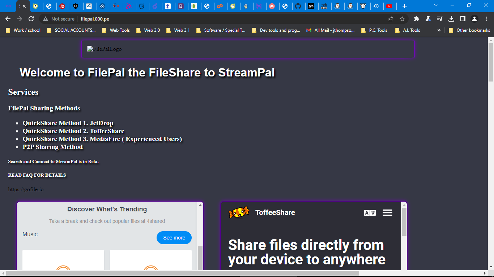Viewport: 494px width, 277px height.
Task: Switch to the red Tc tab
Action: 62,6
